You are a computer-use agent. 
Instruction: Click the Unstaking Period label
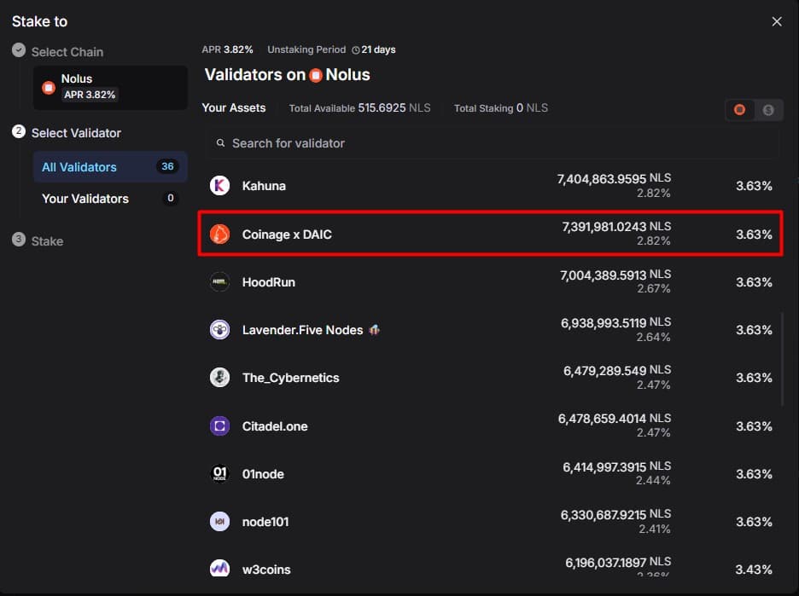click(306, 49)
